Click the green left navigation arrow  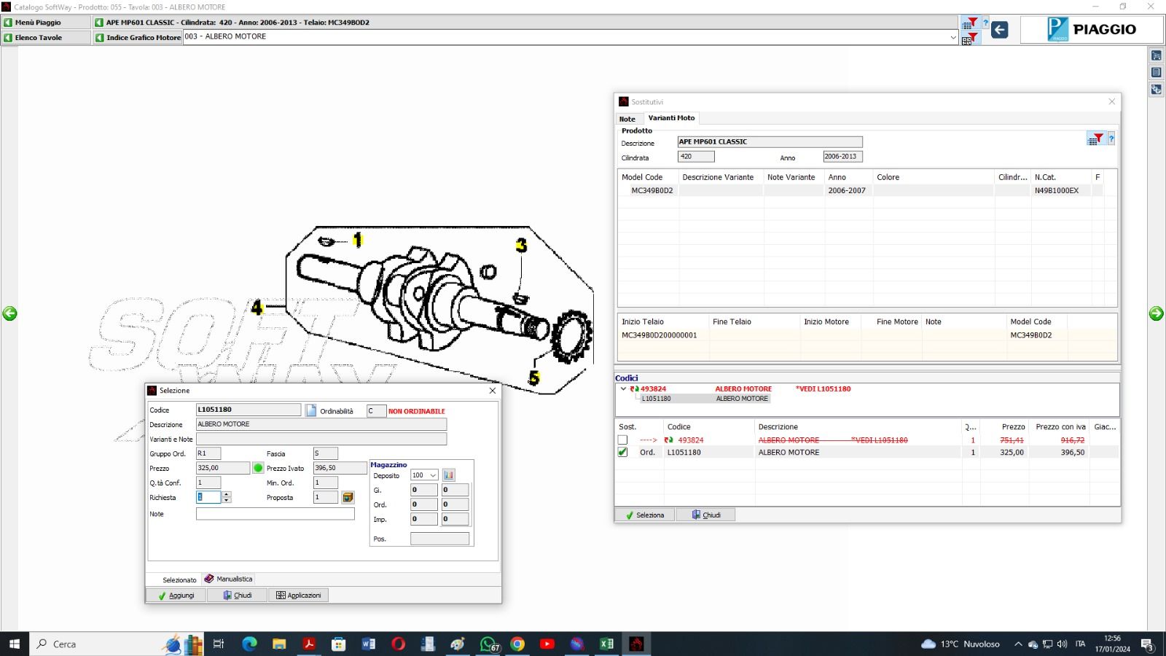tap(9, 313)
